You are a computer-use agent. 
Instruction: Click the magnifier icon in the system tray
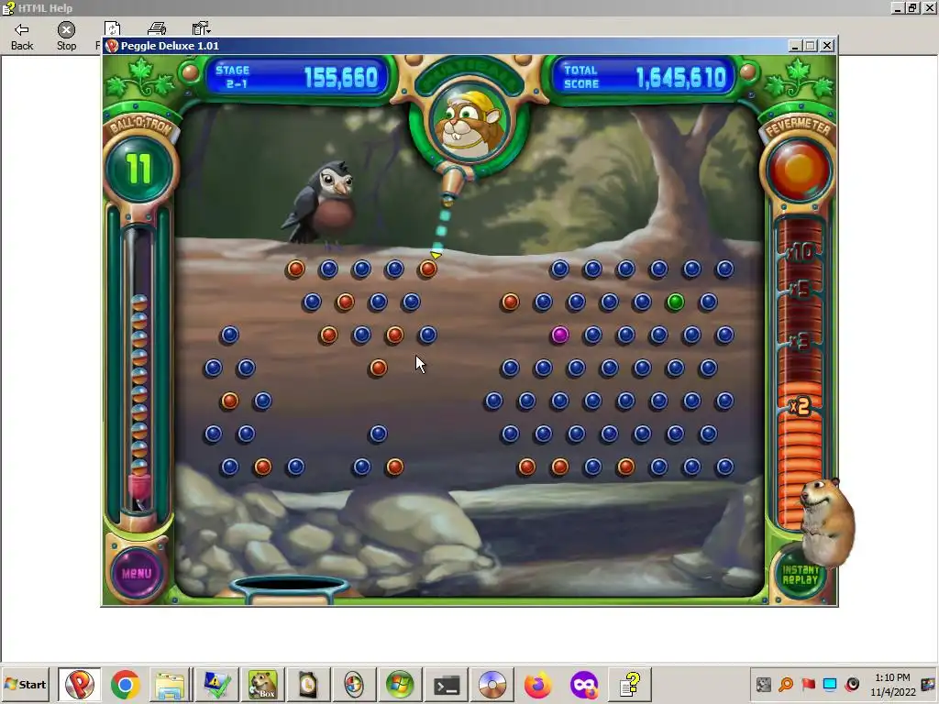coord(786,684)
